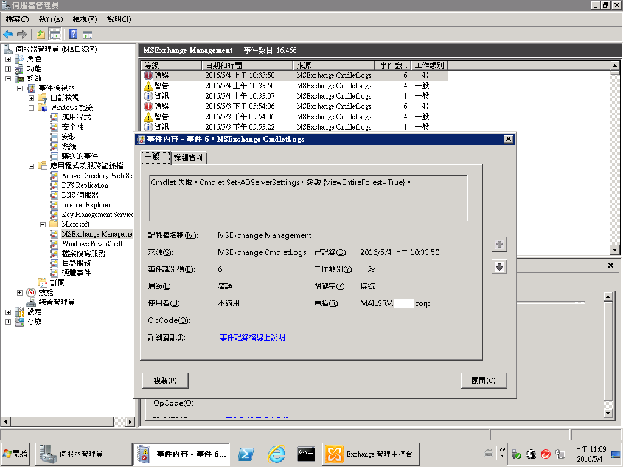Open the 檔案(F) menu
This screenshot has width=623, height=467.
coord(18,19)
